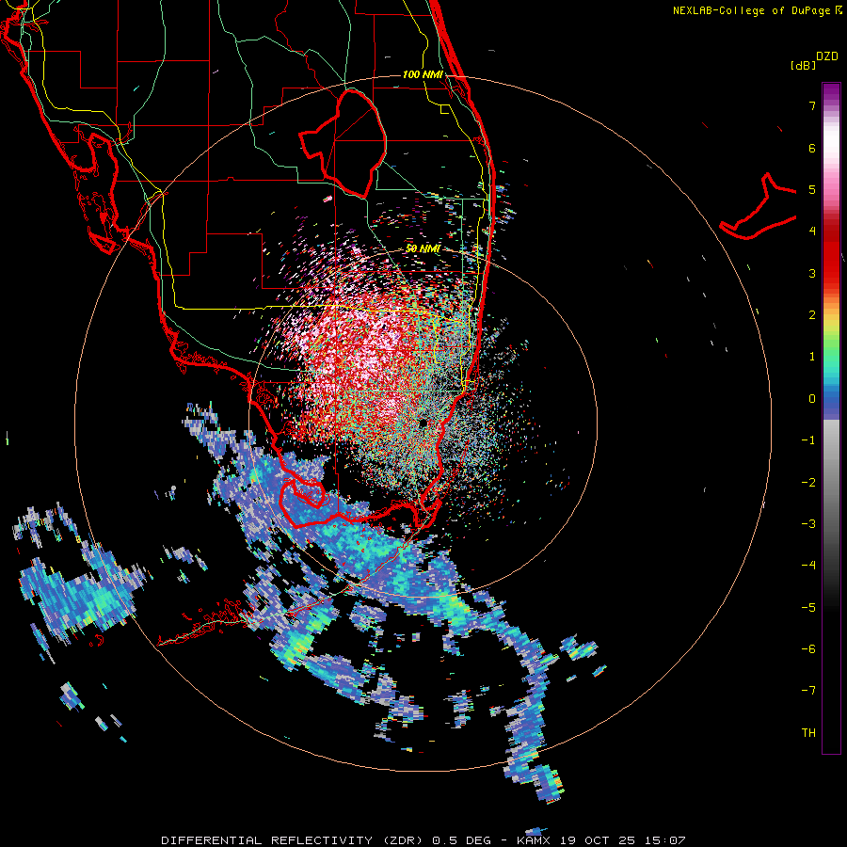Click the 1 tick label on the scale
Image resolution: width=847 pixels, height=847 pixels.
point(812,357)
